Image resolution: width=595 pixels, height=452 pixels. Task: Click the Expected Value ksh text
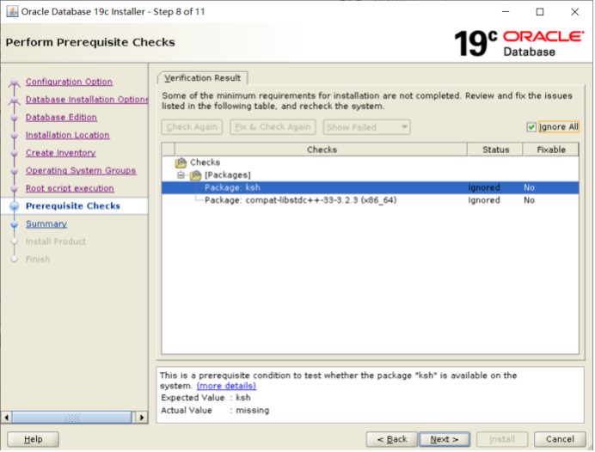coord(242,398)
